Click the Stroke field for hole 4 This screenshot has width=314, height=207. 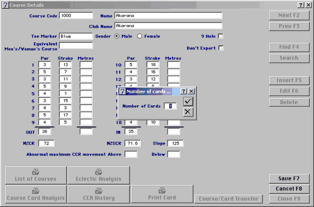pos(66,86)
